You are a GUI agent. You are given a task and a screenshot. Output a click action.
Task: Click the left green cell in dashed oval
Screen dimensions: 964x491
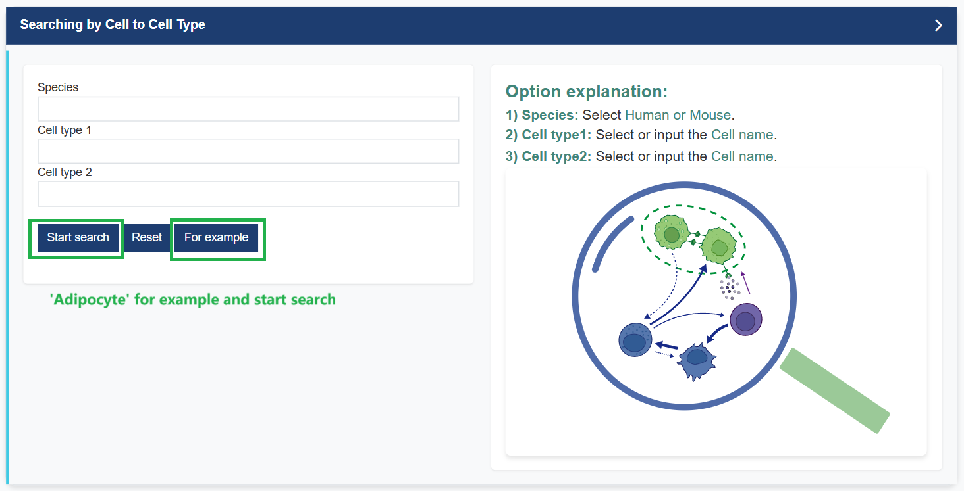point(671,233)
